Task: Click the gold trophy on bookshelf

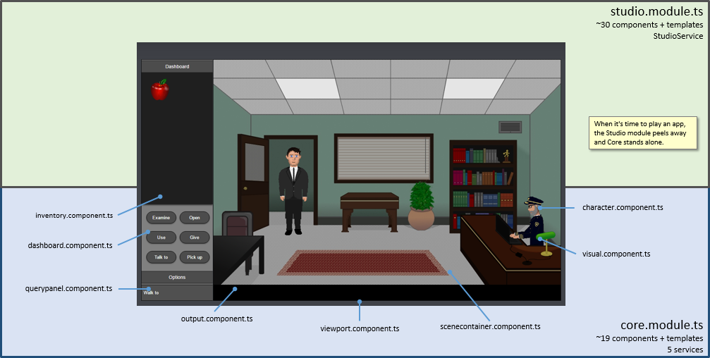Action: pyautogui.click(x=506, y=156)
